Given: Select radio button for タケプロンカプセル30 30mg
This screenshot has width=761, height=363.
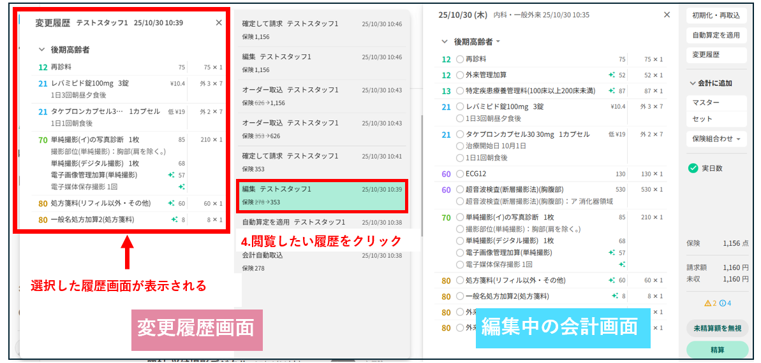Looking at the screenshot, I should click(460, 134).
